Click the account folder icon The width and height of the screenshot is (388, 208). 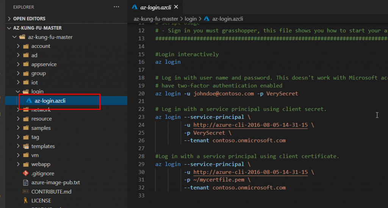pyautogui.click(x=26, y=46)
